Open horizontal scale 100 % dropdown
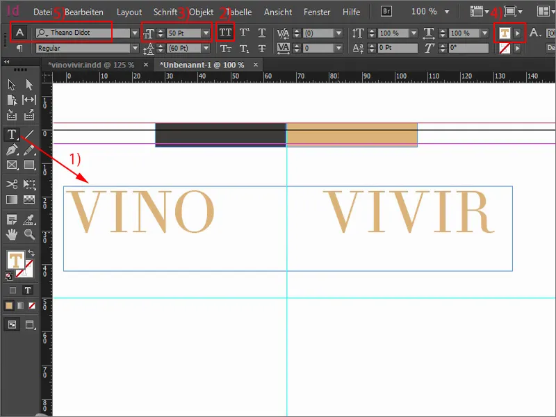 [484, 33]
